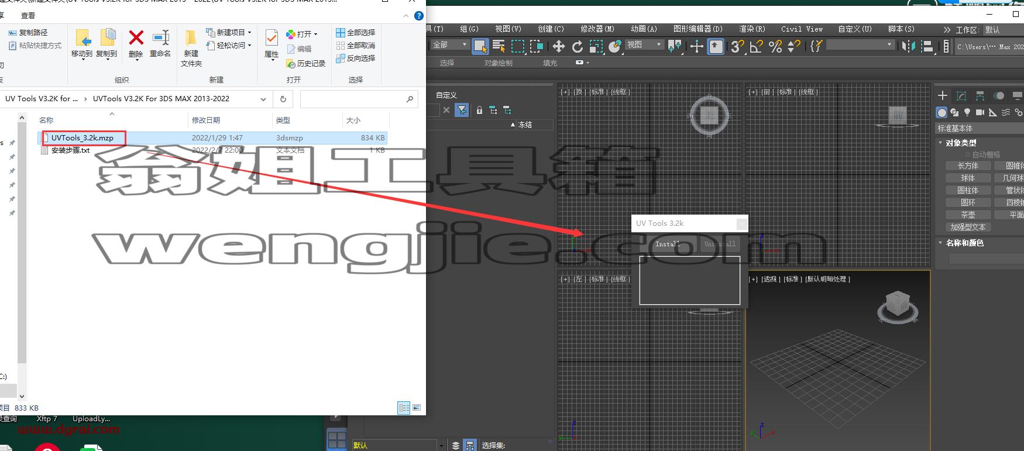The width and height of the screenshot is (1024, 451).
Task: Activate Select and Move tool
Action: (x=559, y=46)
